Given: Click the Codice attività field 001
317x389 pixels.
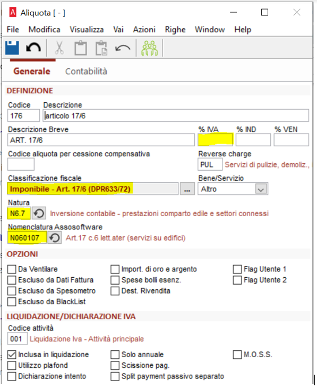Looking at the screenshot, I should pos(17,339).
